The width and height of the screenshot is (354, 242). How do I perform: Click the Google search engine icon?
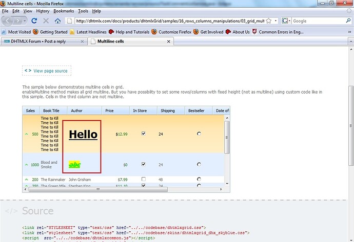[x=285, y=21]
